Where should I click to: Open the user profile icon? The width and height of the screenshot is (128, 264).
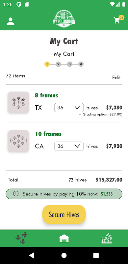tap(11, 21)
